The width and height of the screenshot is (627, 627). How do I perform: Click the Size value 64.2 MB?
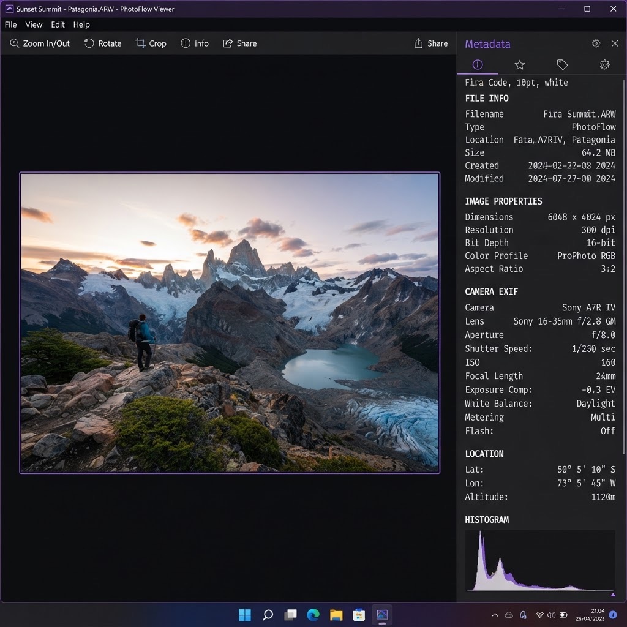pos(598,152)
